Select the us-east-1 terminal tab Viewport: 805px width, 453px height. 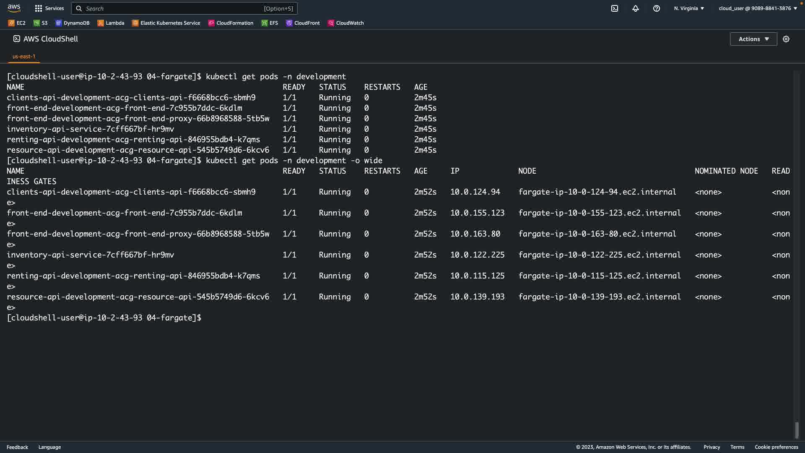pyautogui.click(x=24, y=56)
